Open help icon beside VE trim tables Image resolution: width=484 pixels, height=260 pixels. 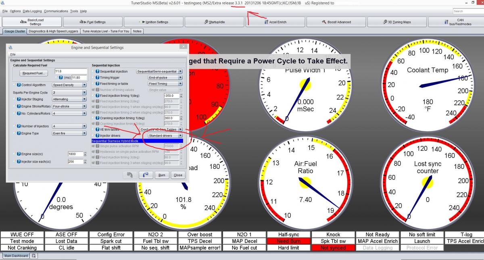tap(98, 129)
